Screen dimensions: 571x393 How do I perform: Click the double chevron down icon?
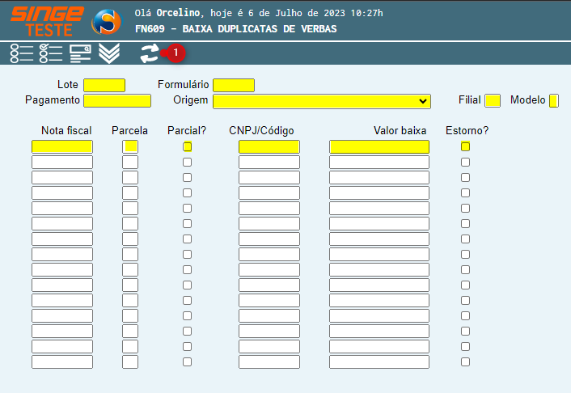109,54
